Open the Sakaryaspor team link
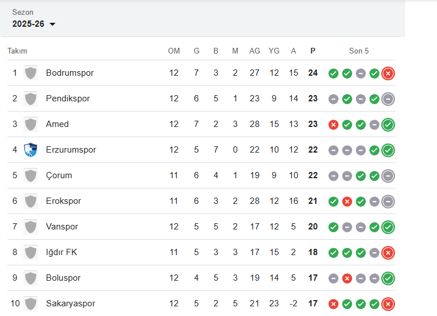The image size is (437, 316). click(x=71, y=303)
